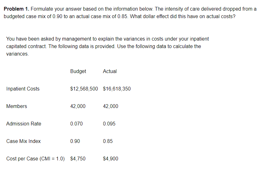Select the Budget column header
Viewport: 265px width, 171px height.
tap(78, 71)
